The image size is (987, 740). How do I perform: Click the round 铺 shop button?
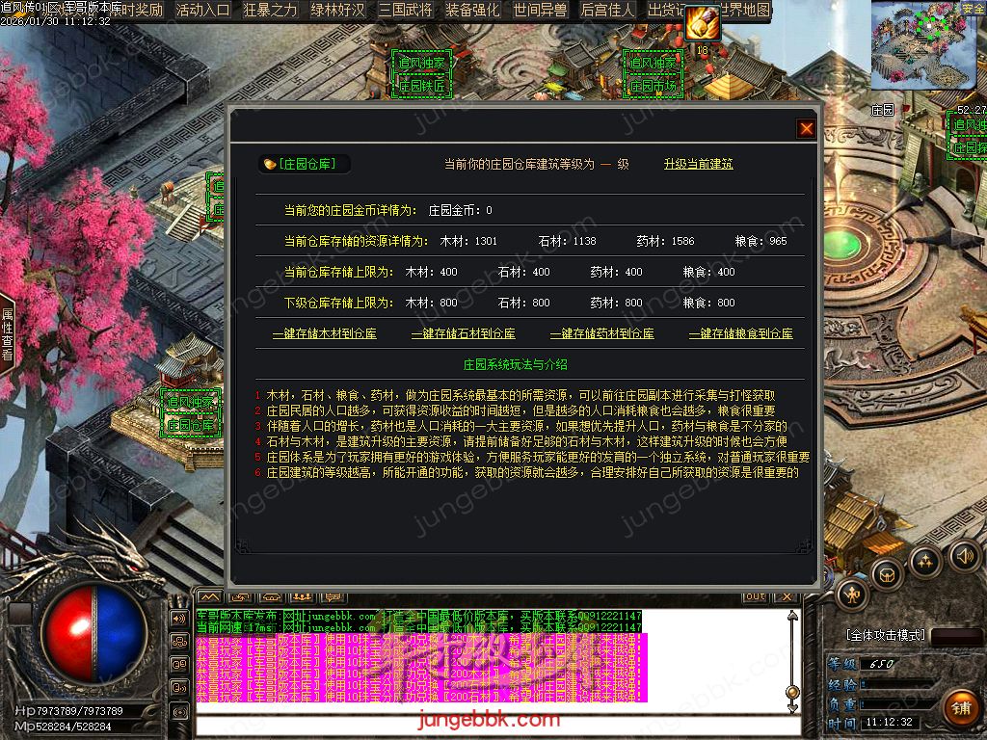click(x=959, y=708)
